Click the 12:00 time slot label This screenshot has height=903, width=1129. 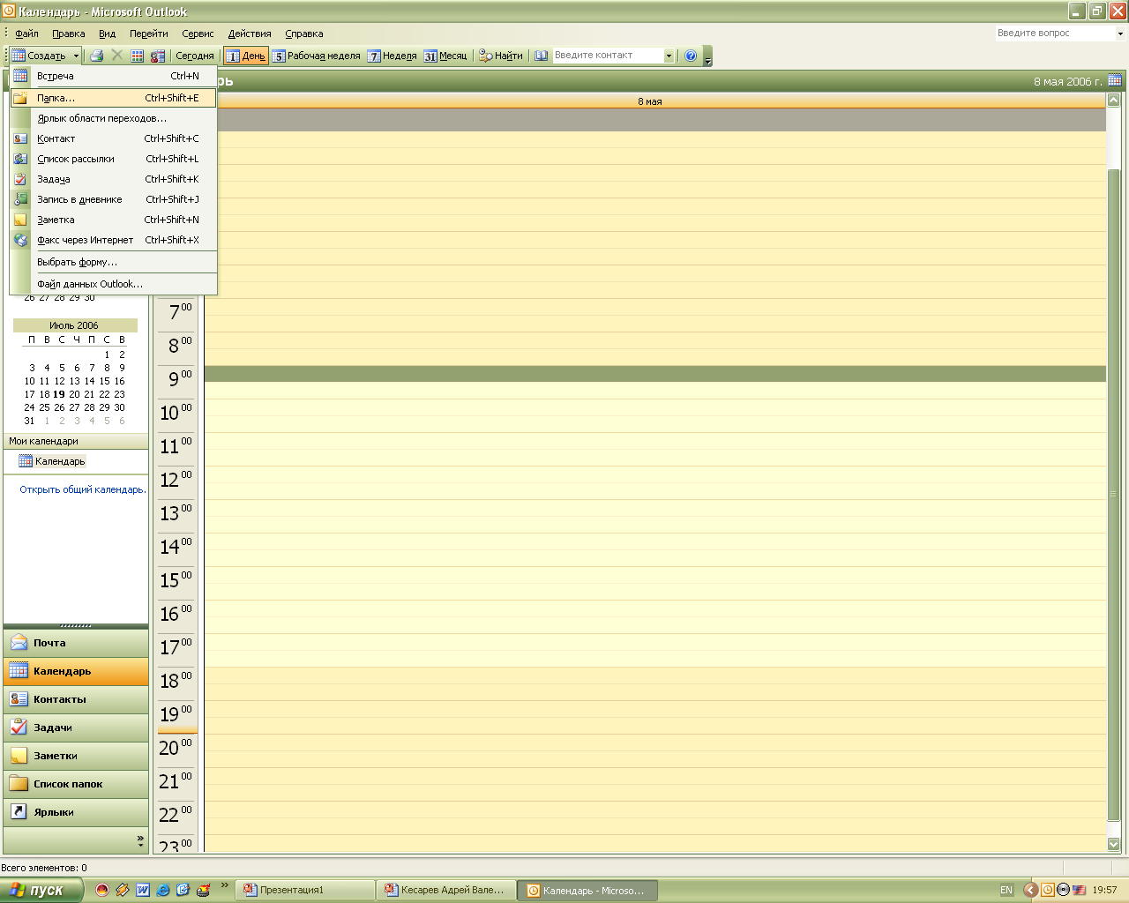176,480
